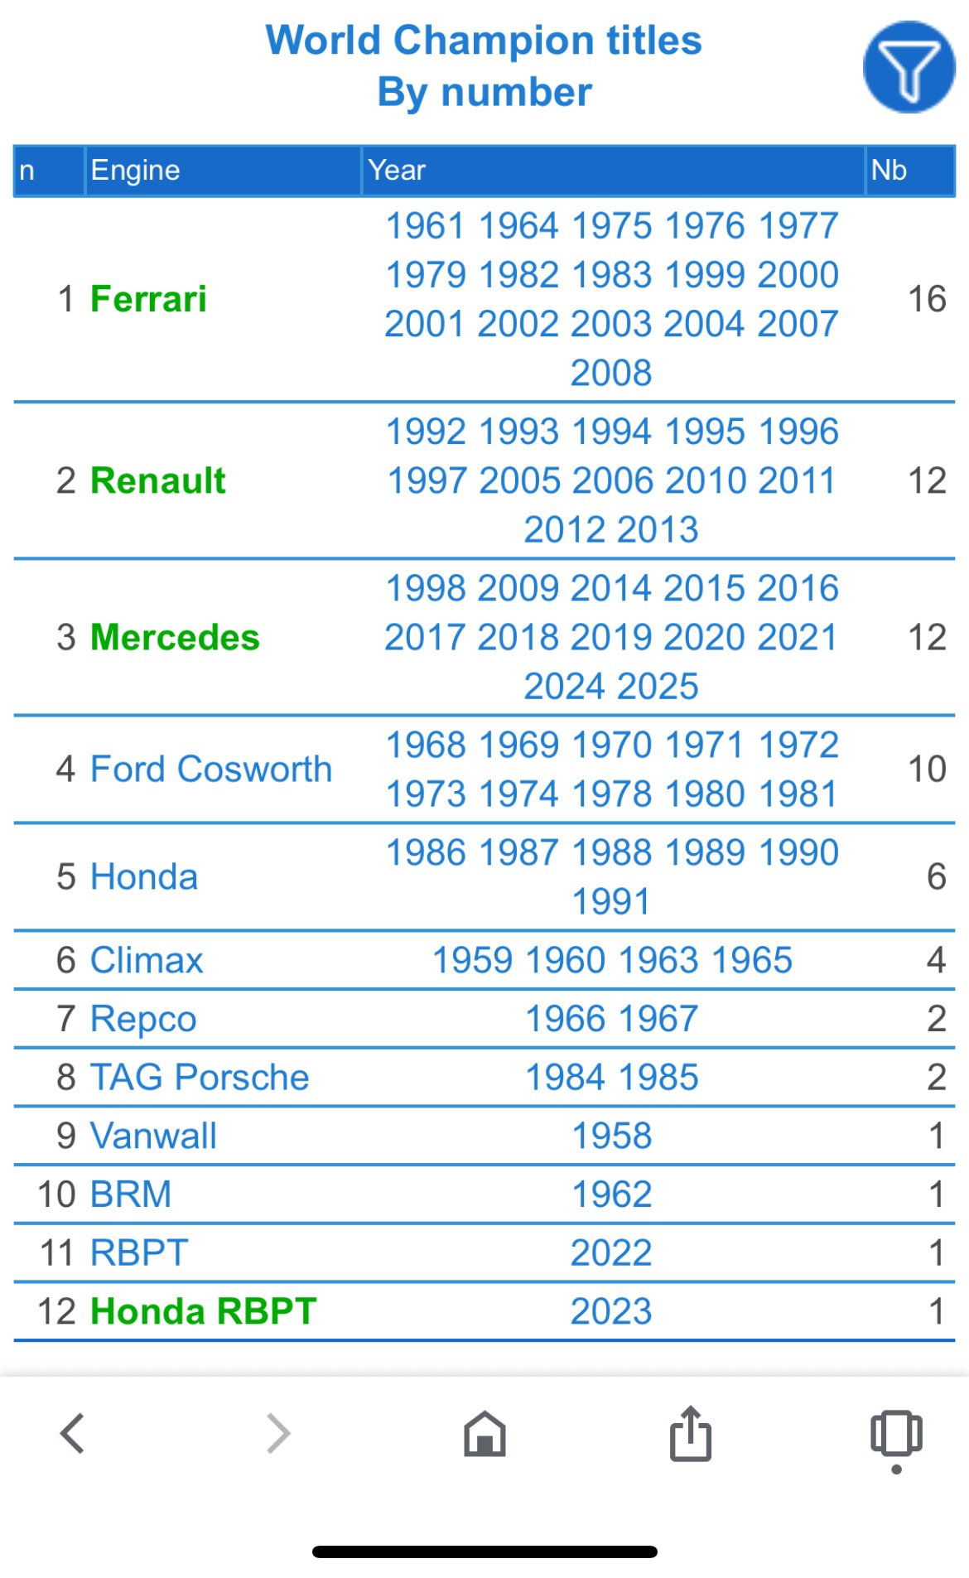Viewport: 969px width, 1578px height.
Task: Open the Climax engine link
Action: tap(147, 960)
